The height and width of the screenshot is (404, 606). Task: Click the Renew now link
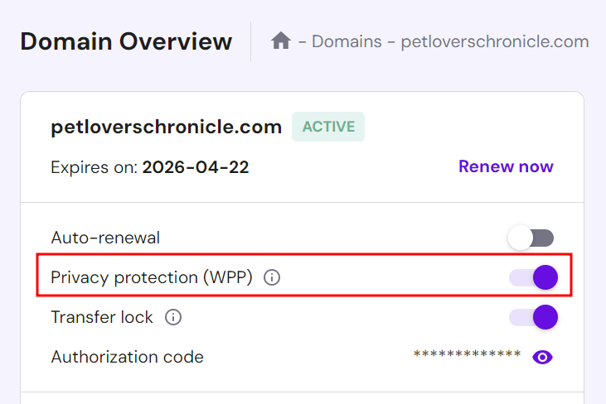coord(506,166)
